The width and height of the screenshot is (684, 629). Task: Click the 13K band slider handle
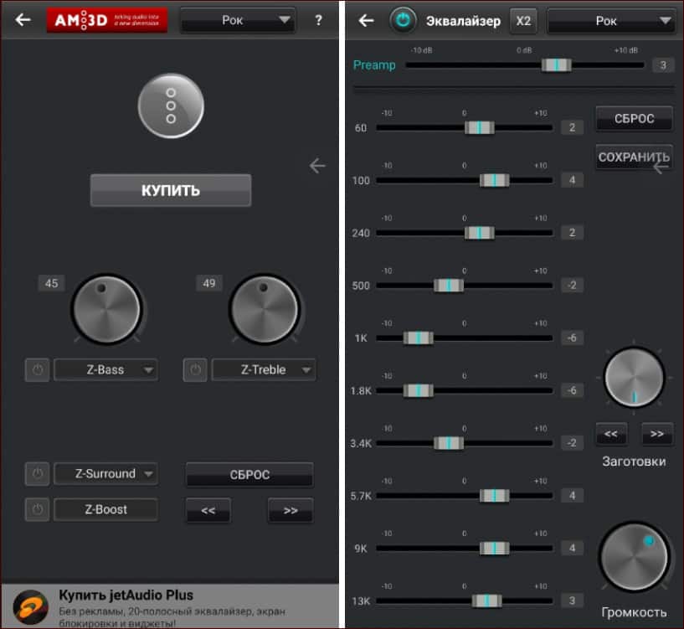tap(486, 601)
